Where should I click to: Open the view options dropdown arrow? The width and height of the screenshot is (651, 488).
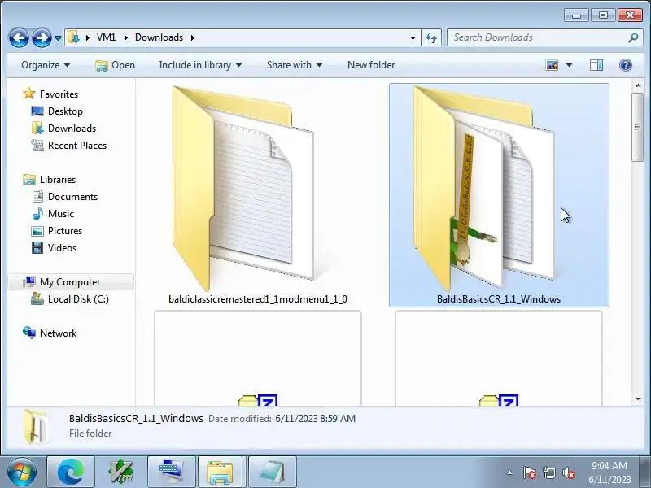[569, 65]
